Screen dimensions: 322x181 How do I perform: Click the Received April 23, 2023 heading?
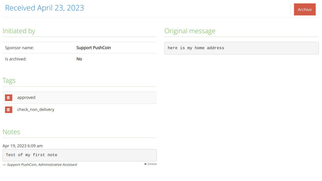tap(45, 8)
